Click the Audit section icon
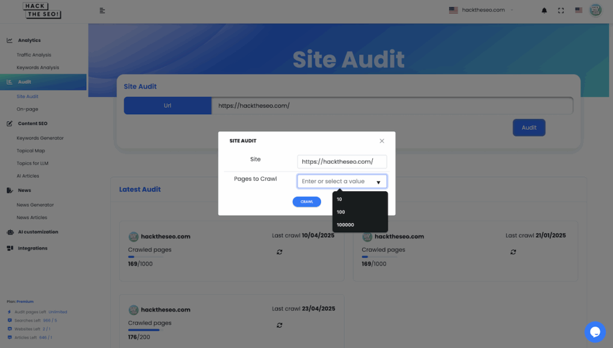Image resolution: width=613 pixels, height=348 pixels. point(10,82)
